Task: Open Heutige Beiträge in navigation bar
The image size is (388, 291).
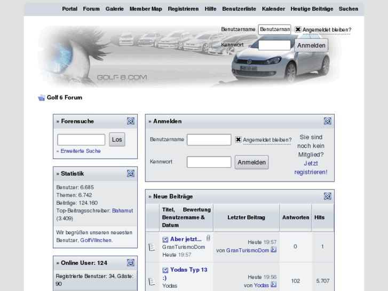Action: coord(312,9)
